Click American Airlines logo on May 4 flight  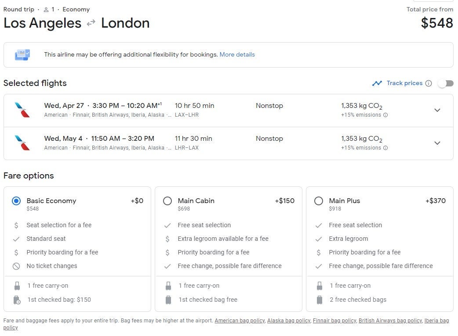(22, 143)
